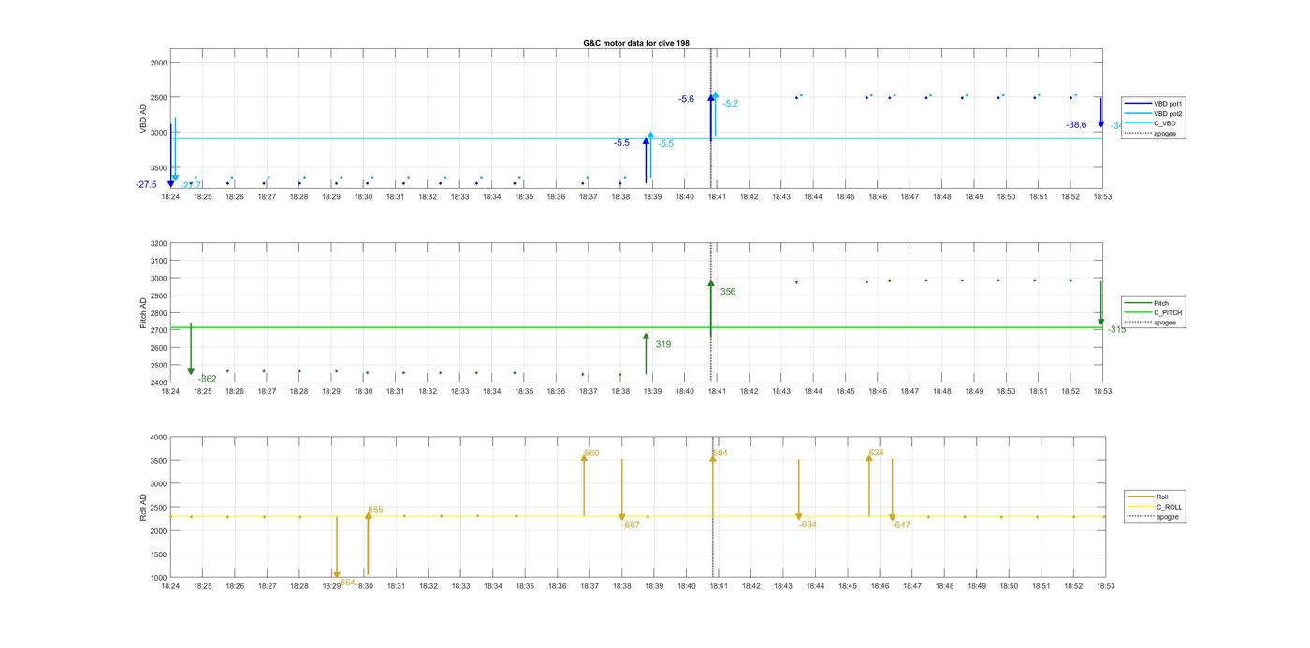Click the '624' roll data label
The height and width of the screenshot is (648, 1310).
pyautogui.click(x=876, y=454)
